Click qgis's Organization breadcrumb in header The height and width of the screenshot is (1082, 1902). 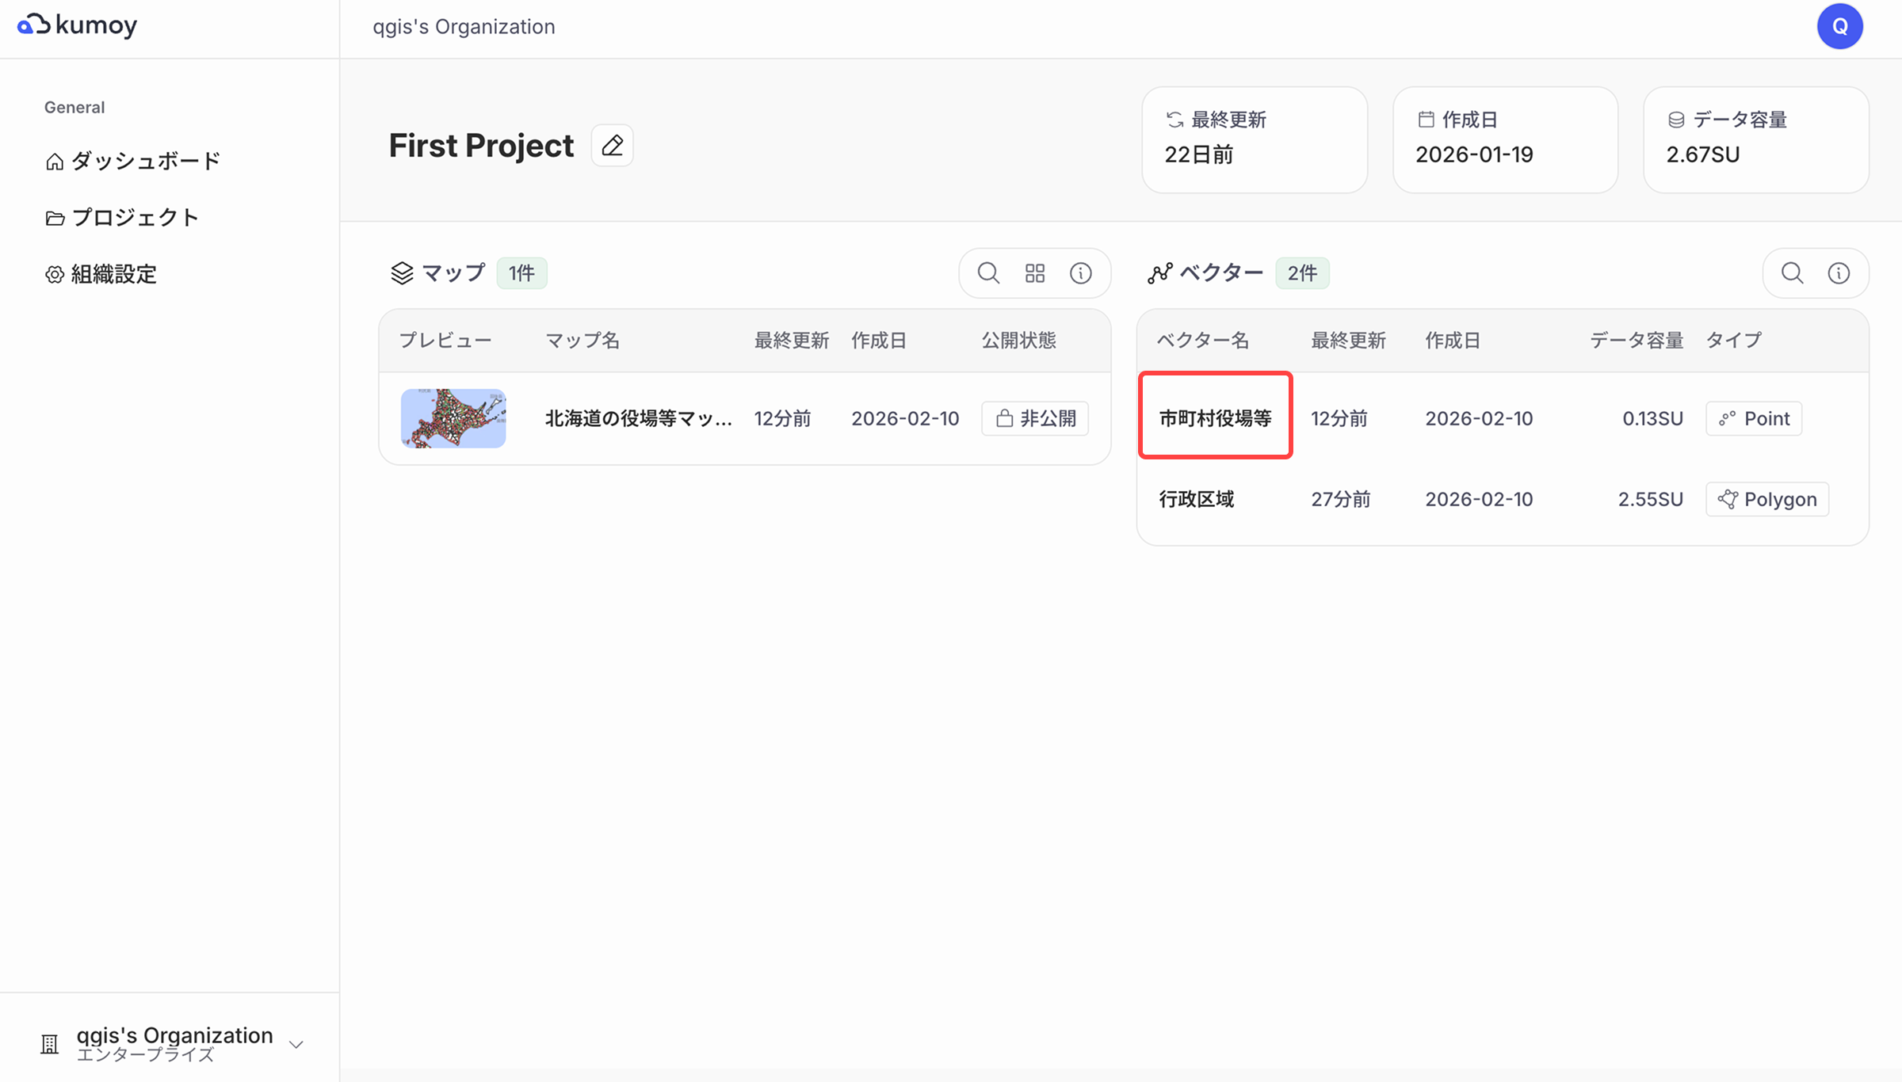click(464, 27)
